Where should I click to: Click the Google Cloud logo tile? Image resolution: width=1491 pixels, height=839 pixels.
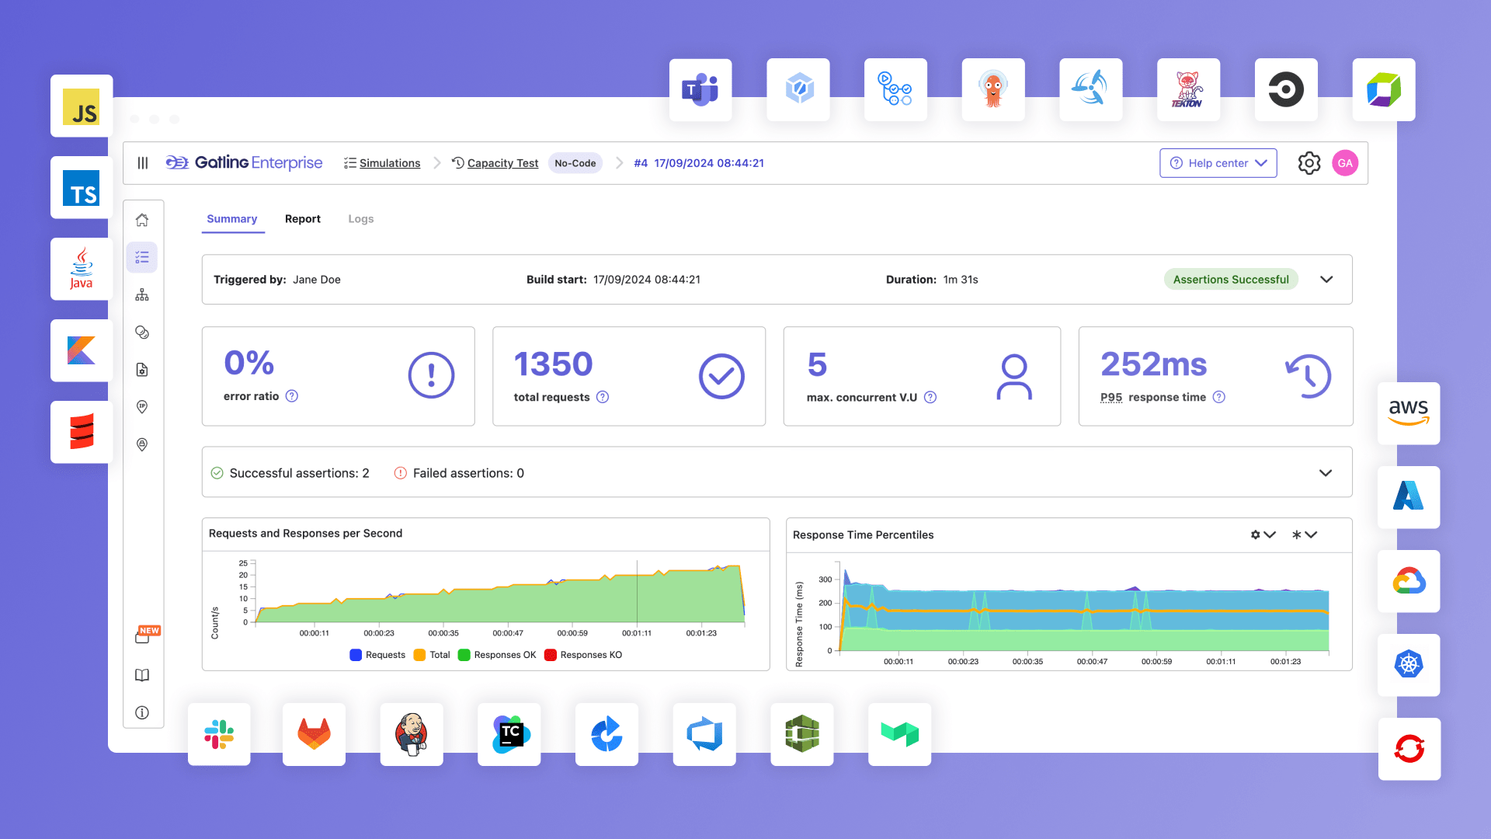point(1409,581)
